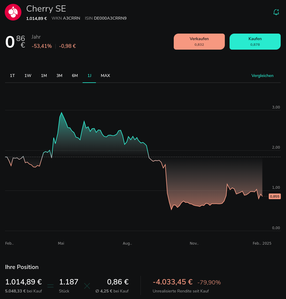
Task: Click the Mai x-axis label
Action: click(61, 243)
